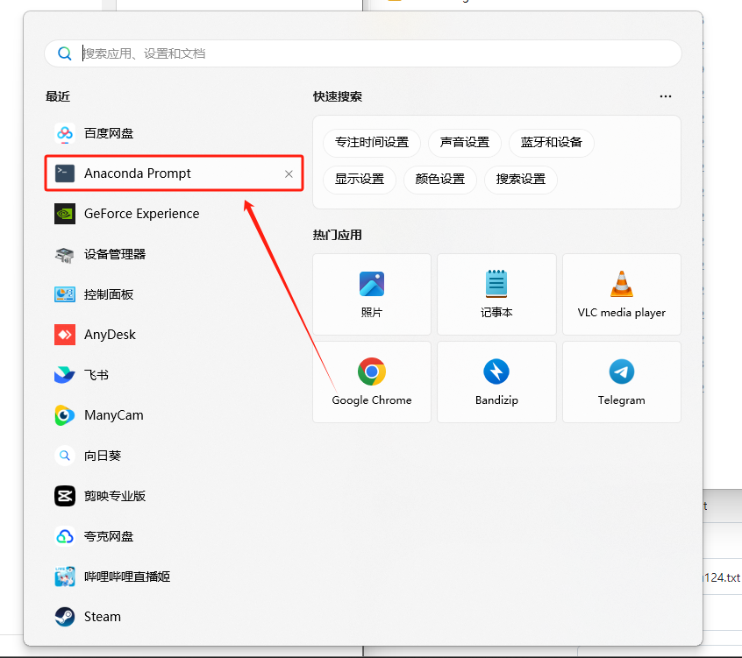
Task: Select the ManyCam text label
Action: pos(113,415)
